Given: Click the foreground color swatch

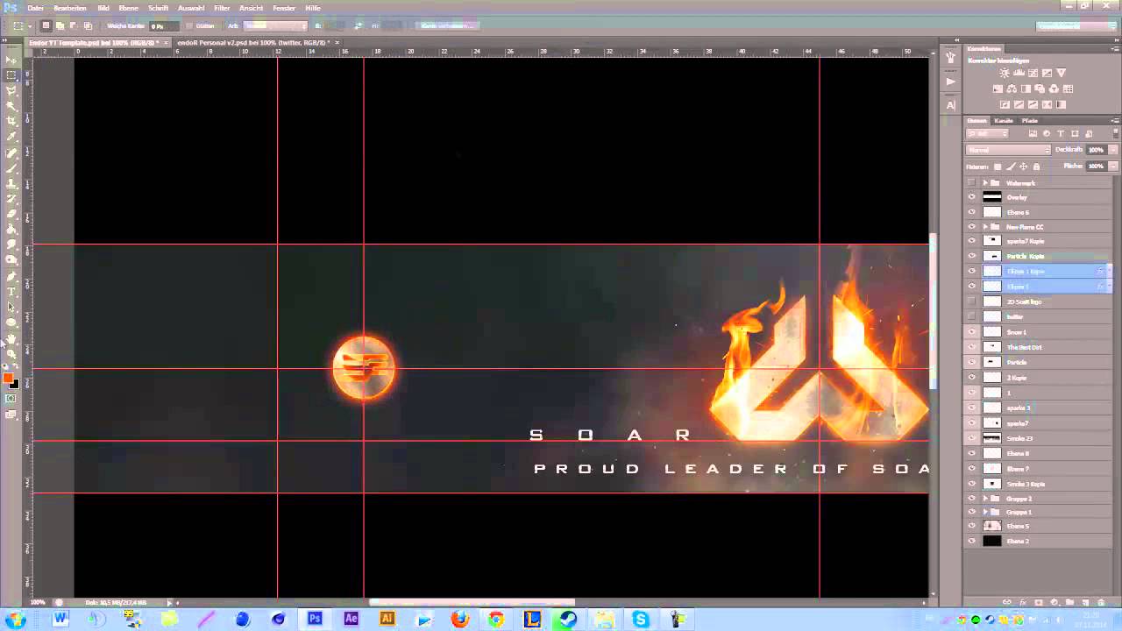Looking at the screenshot, I should tap(8, 378).
